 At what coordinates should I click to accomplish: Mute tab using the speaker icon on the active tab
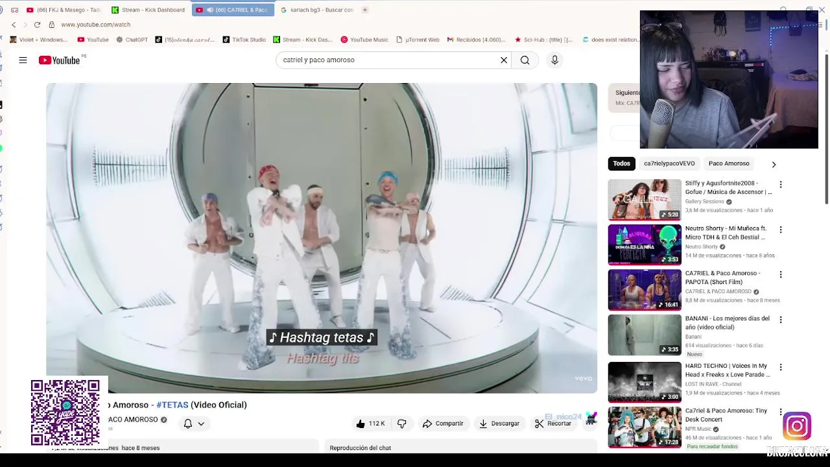[x=210, y=10]
